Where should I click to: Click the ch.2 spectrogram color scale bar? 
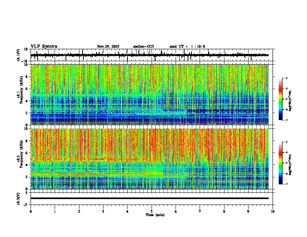point(281,163)
